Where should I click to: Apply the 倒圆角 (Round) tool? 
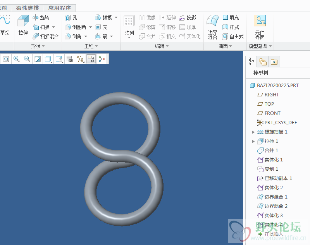(x=76, y=27)
